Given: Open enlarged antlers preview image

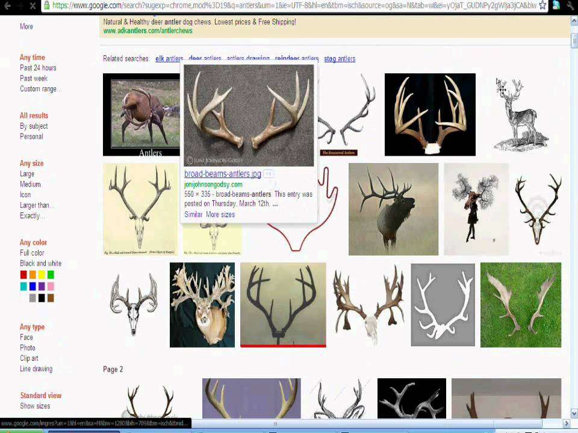Looking at the screenshot, I should [x=249, y=115].
